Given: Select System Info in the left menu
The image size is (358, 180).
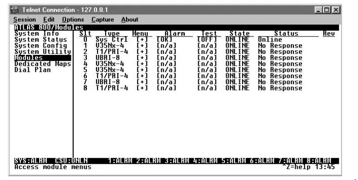Looking at the screenshot, I should click(37, 34).
